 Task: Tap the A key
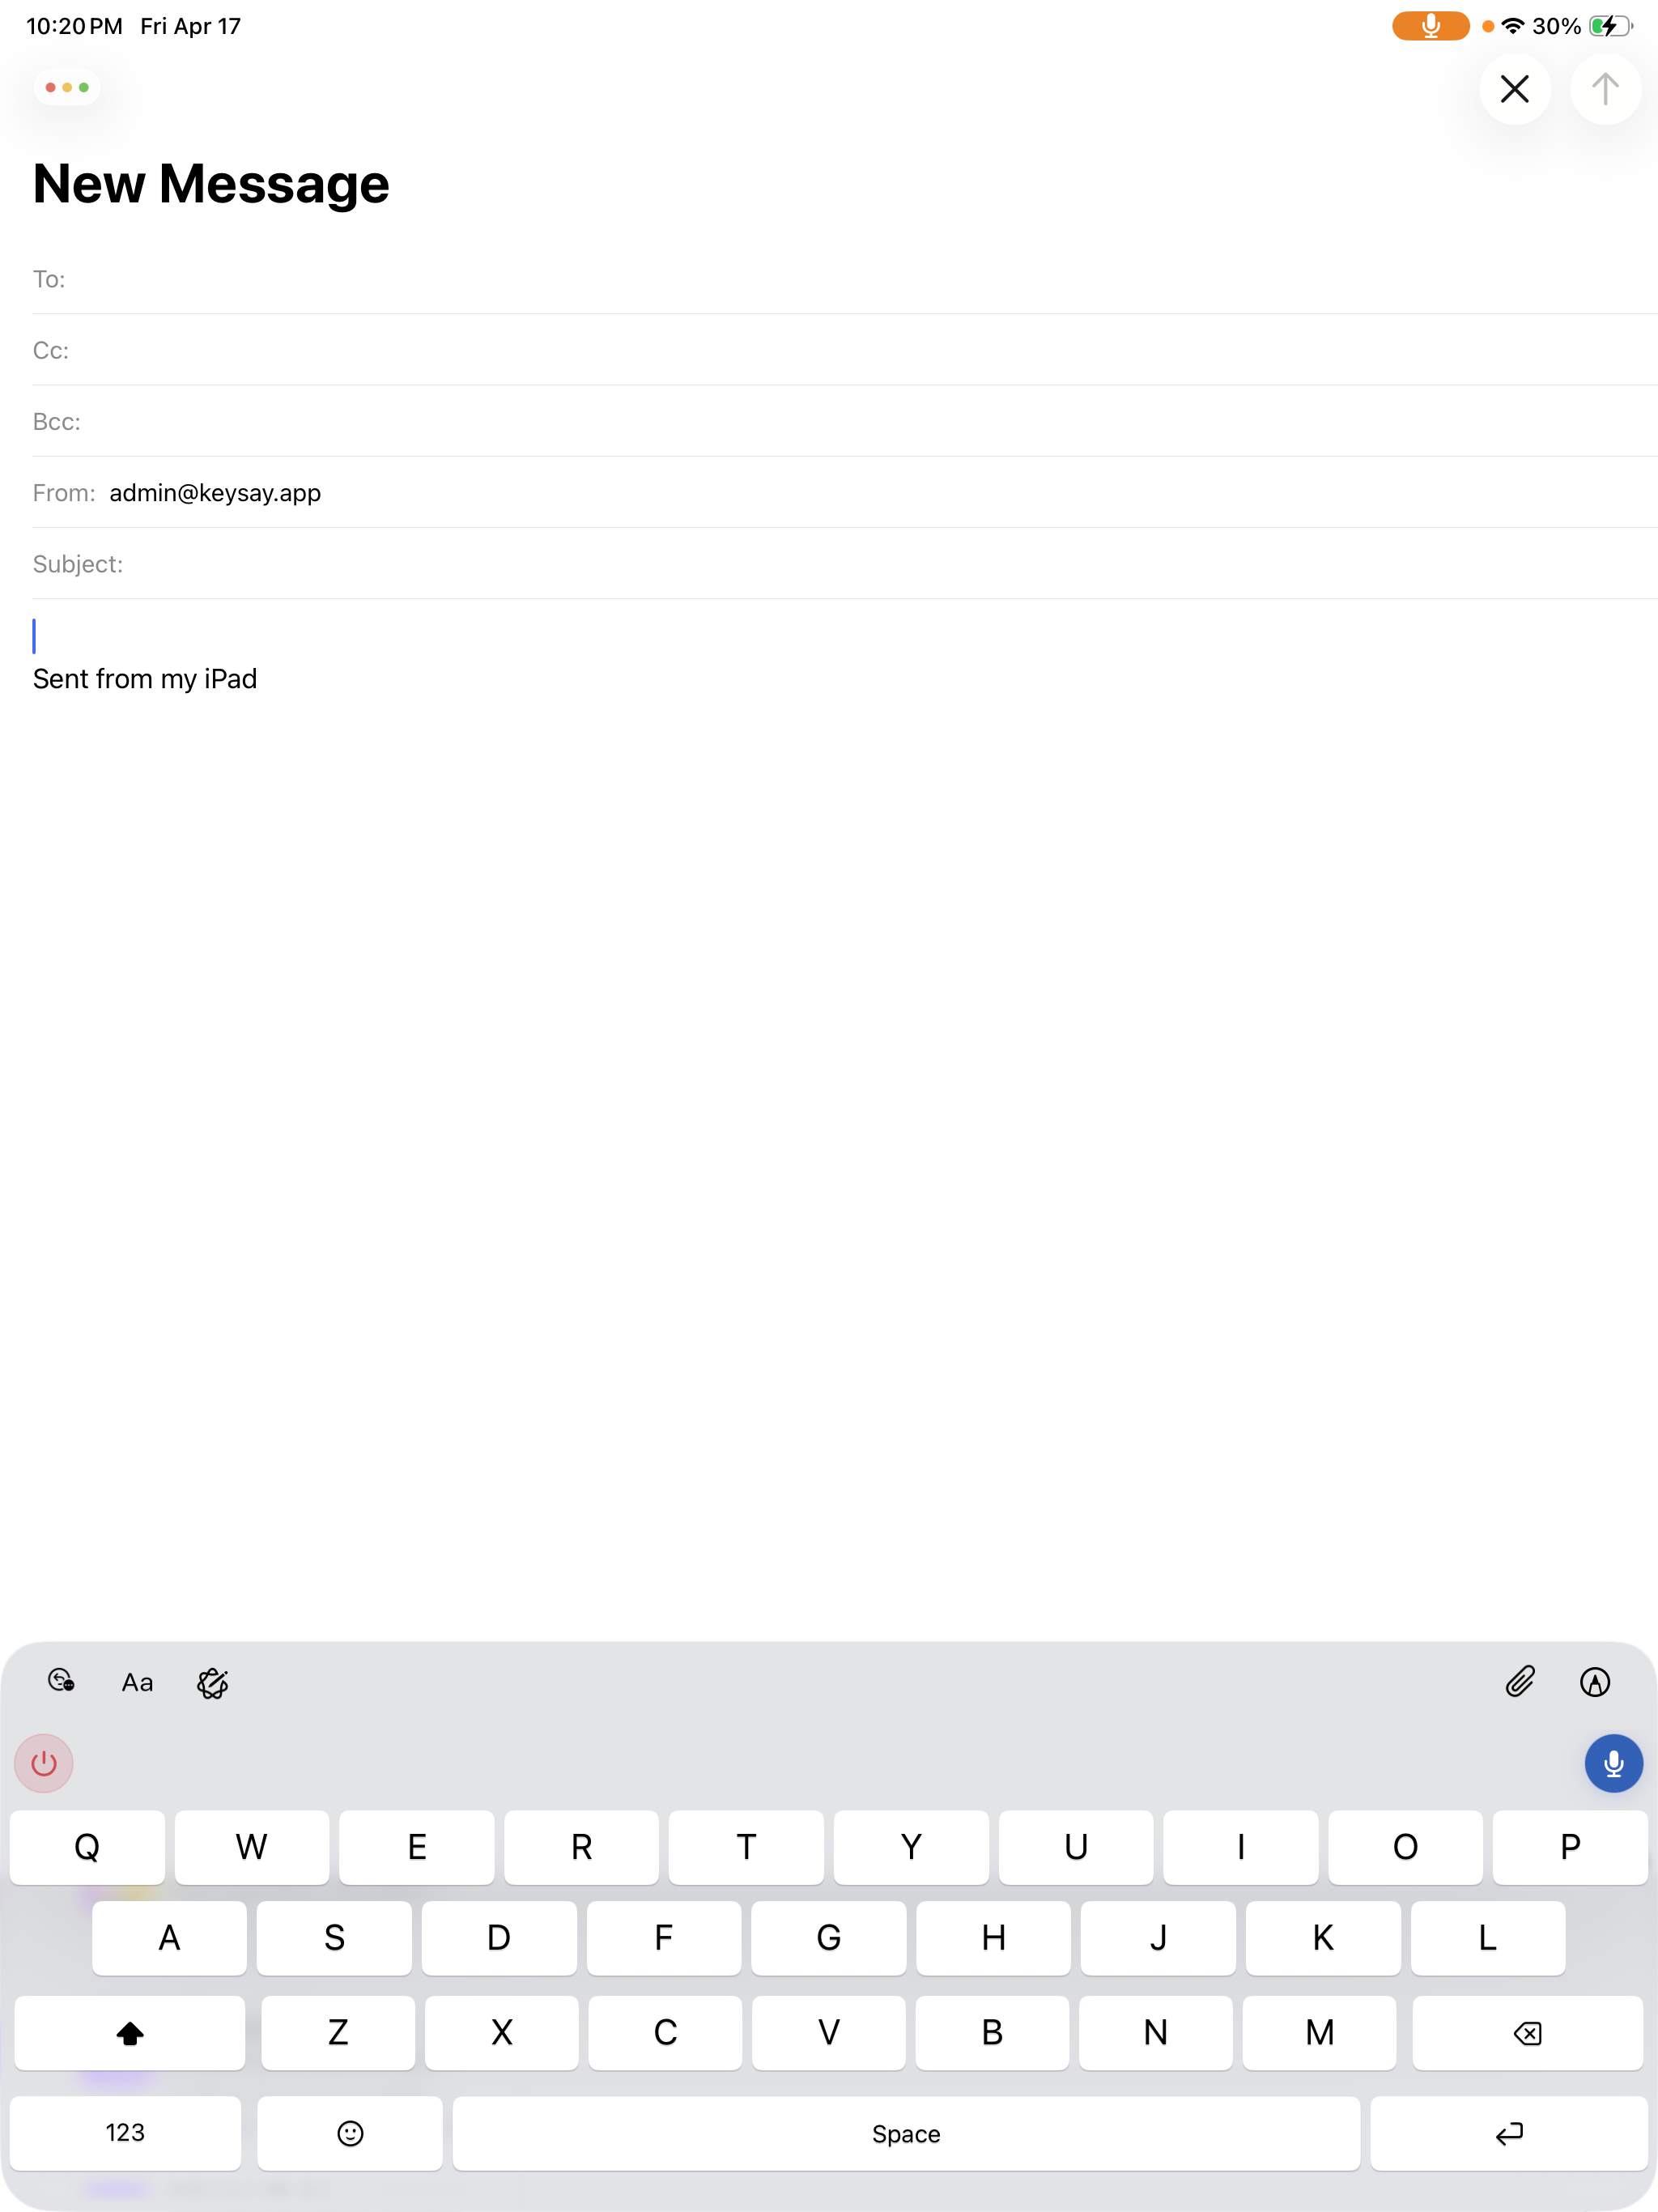[x=169, y=1938]
